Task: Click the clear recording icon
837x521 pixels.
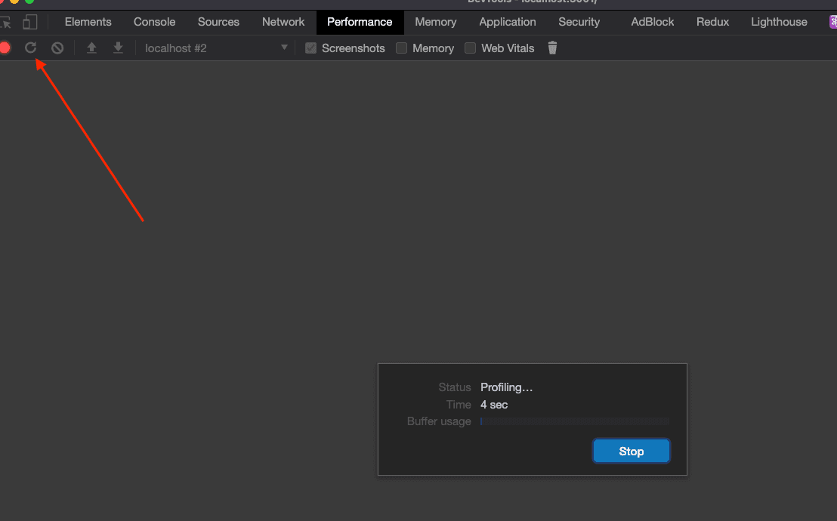Action: 57,48
